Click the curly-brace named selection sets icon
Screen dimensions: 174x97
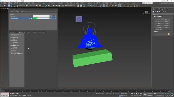[63, 5]
